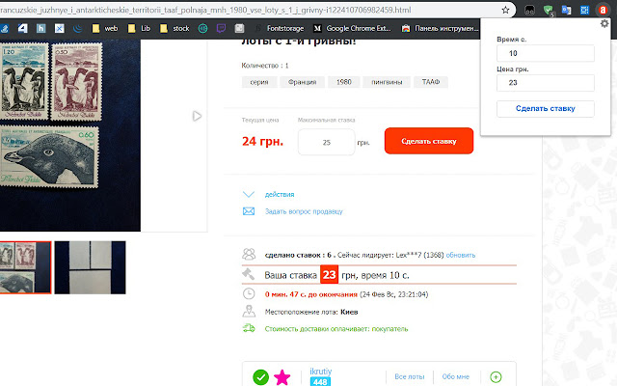
Task: Go to next photo with arrow
Action: pos(197,116)
